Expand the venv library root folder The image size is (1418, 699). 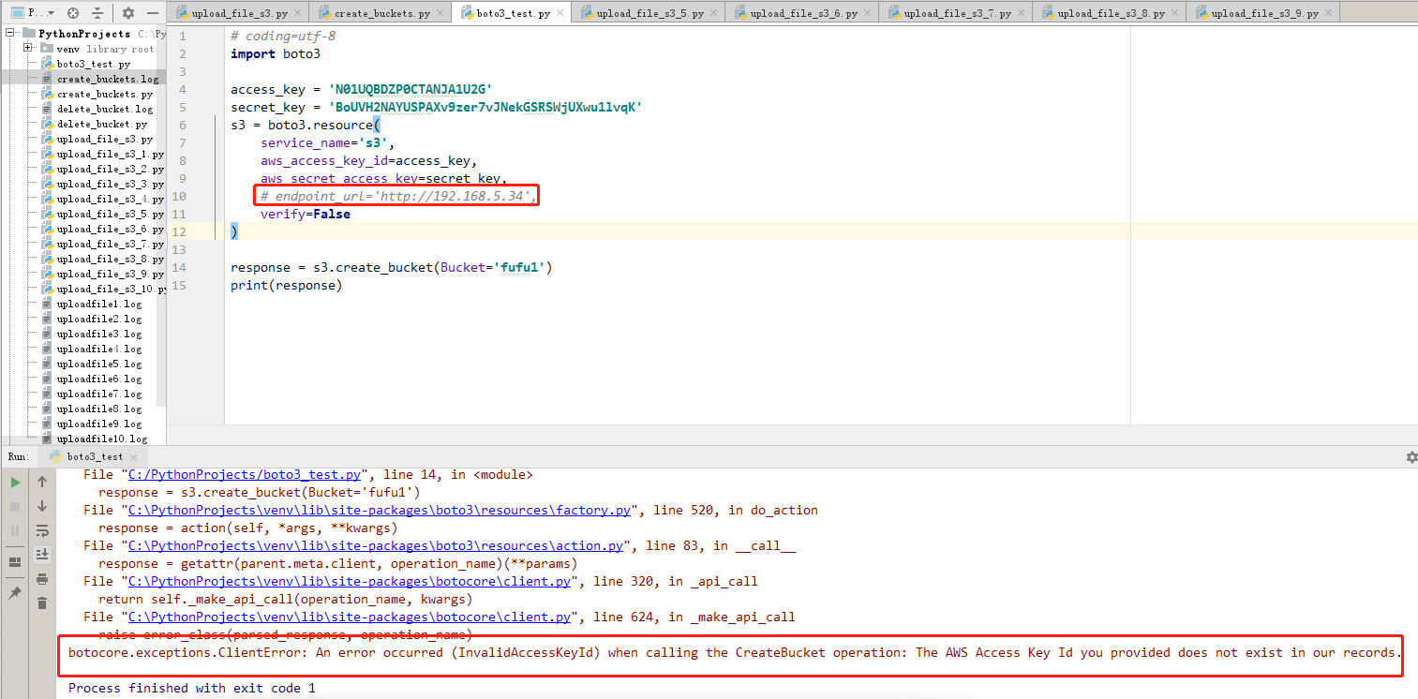pos(29,48)
